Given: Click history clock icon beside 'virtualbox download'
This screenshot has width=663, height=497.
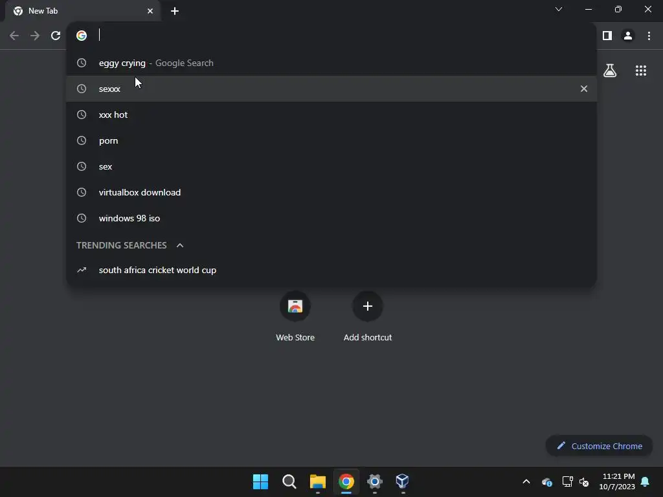Looking at the screenshot, I should (82, 192).
